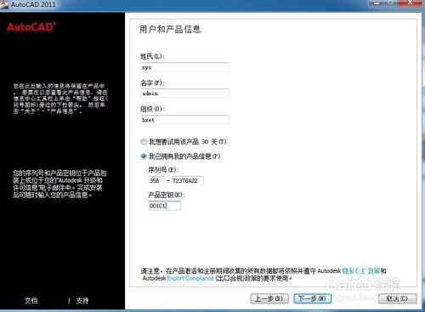
Task: Open the Export Compliance link
Action: pos(190,278)
